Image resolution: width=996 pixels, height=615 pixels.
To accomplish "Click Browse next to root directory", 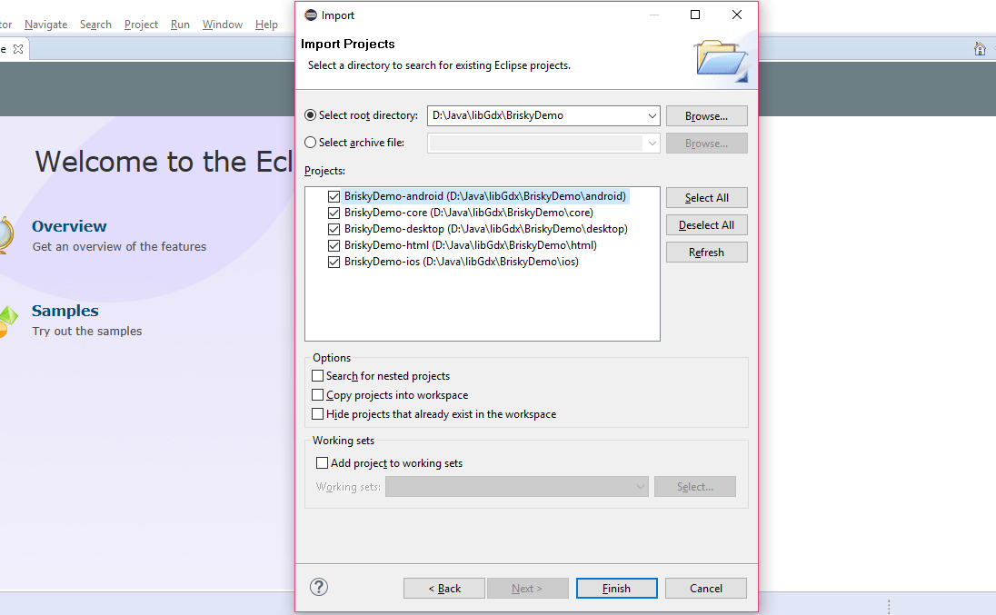I will coord(706,116).
